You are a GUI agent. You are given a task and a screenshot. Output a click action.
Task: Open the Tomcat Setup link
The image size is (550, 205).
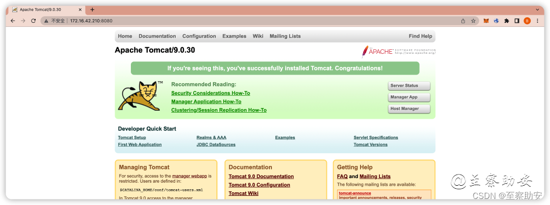pyautogui.click(x=132, y=138)
